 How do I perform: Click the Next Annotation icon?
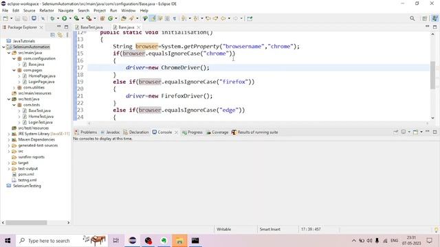click(x=184, y=19)
